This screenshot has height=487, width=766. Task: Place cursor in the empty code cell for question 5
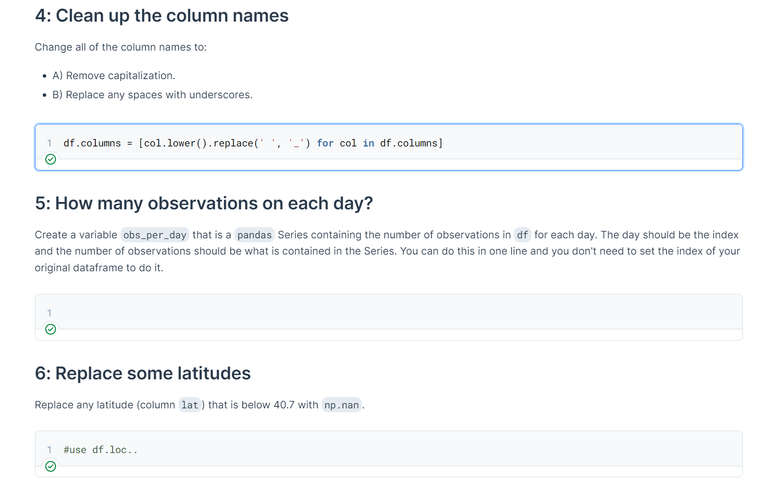click(x=393, y=313)
